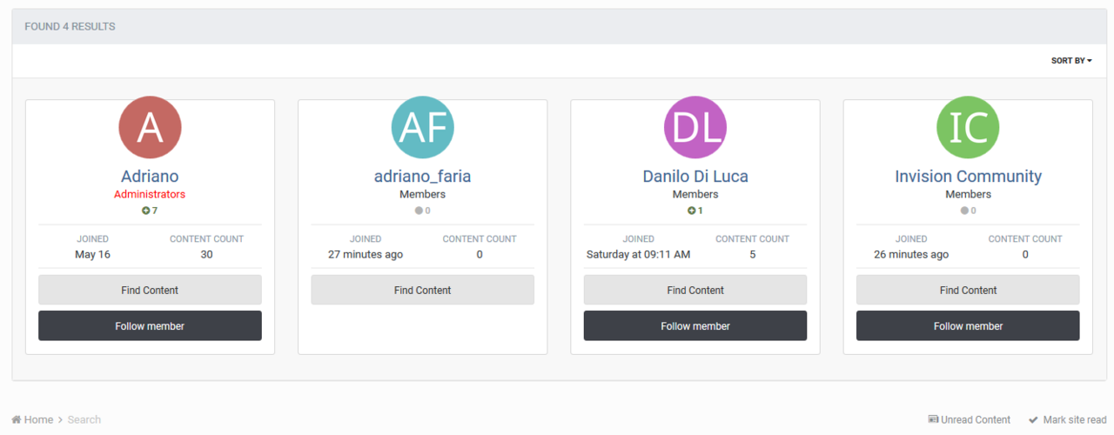
Task: Click Danilo Di Luca's content count 5
Action: [752, 254]
